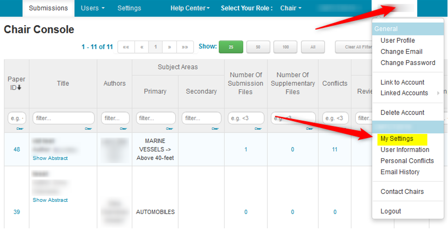Click the Secondary subject area header
The height and width of the screenshot is (231, 448).
click(x=201, y=92)
